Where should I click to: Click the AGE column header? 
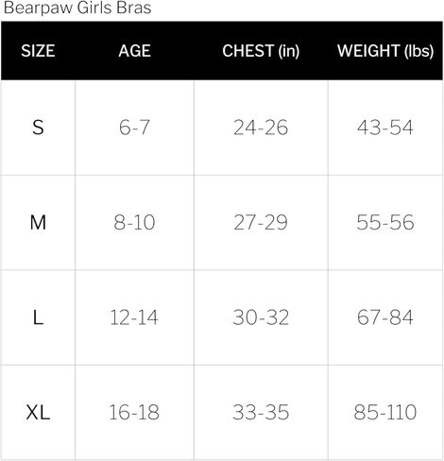coord(134,51)
